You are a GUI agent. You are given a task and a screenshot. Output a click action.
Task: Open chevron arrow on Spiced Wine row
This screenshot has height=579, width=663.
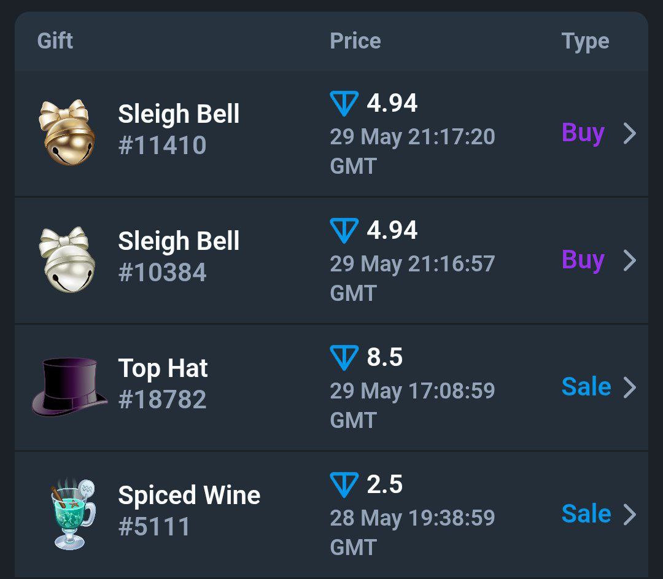pyautogui.click(x=630, y=515)
